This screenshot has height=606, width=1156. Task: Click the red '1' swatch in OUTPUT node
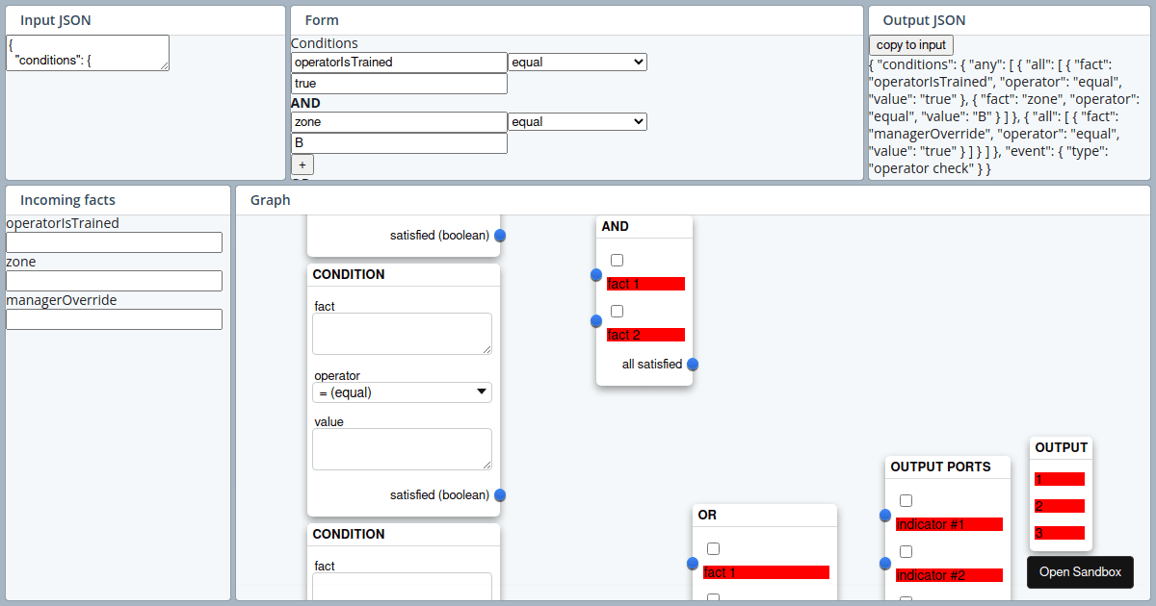pos(1060,479)
